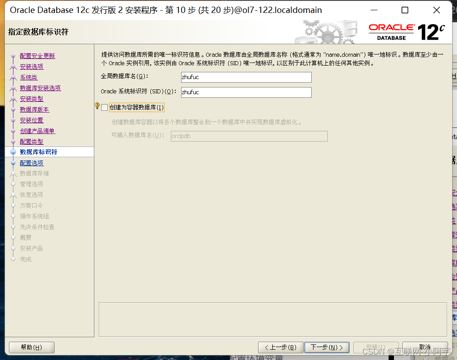Click the 可插入数据库名 field showing orclpdb
457x360 pixels.
coord(249,136)
